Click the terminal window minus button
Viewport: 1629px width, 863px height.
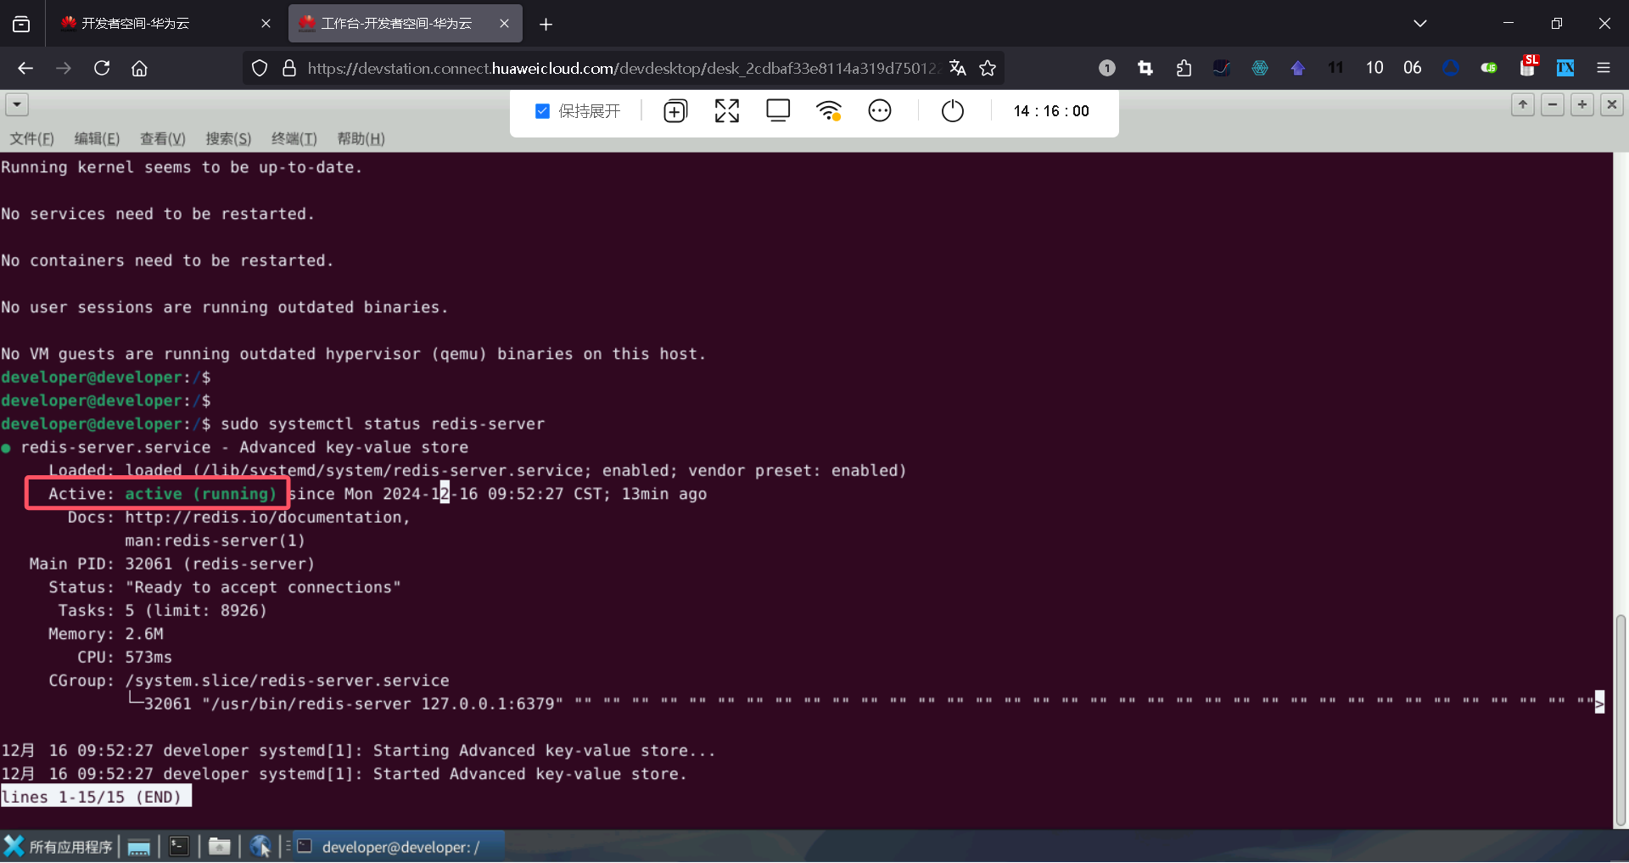(1553, 104)
